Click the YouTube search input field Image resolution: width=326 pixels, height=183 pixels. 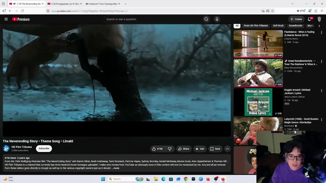tap(153, 19)
